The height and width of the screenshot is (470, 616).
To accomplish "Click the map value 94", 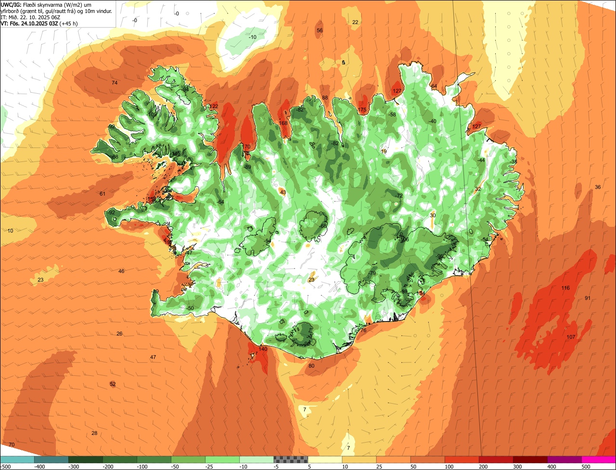I will (186, 89).
